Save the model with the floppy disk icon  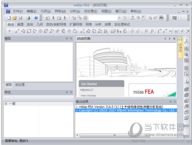20,18
